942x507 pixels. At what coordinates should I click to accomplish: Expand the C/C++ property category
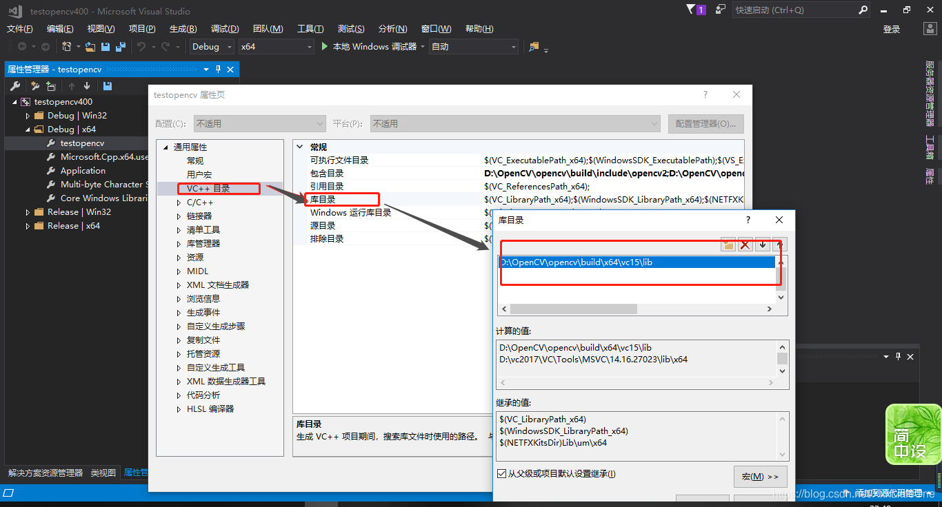(x=179, y=203)
